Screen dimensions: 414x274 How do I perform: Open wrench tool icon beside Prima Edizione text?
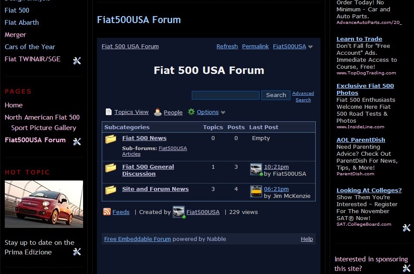77,251
